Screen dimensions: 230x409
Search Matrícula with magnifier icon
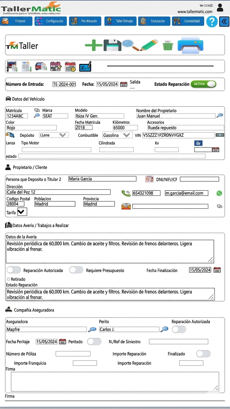pos(37,116)
